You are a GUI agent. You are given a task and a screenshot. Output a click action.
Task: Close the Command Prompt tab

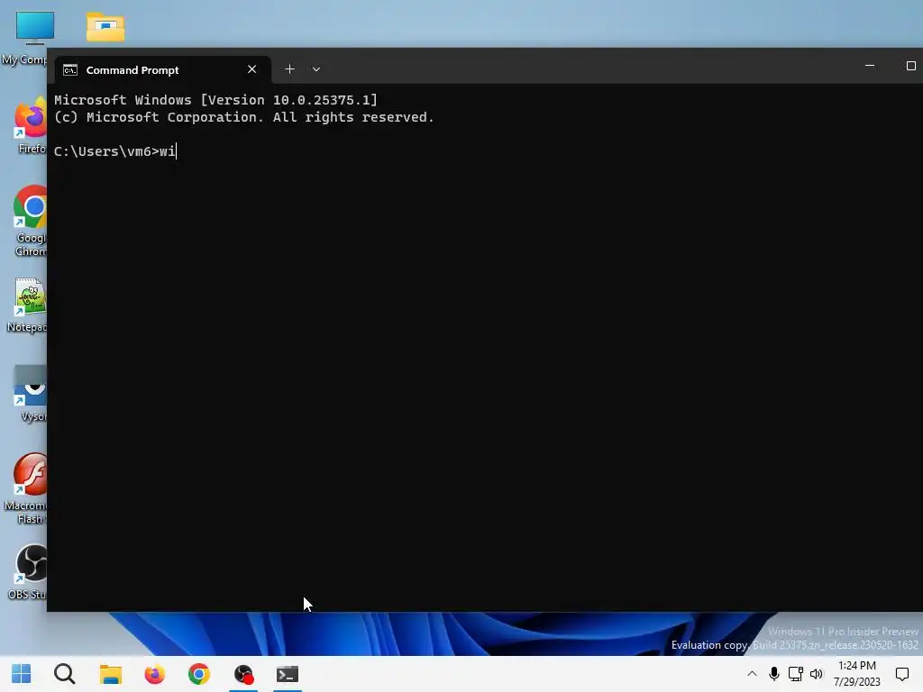tap(252, 69)
